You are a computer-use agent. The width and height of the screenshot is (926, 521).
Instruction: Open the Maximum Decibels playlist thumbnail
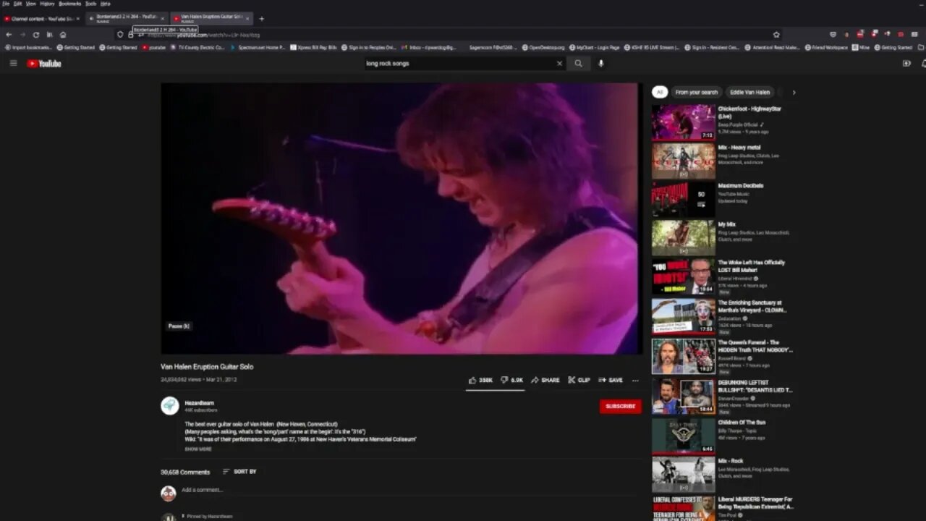click(x=683, y=200)
